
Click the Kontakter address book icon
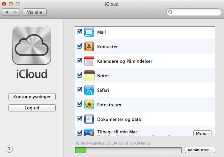click(x=89, y=47)
